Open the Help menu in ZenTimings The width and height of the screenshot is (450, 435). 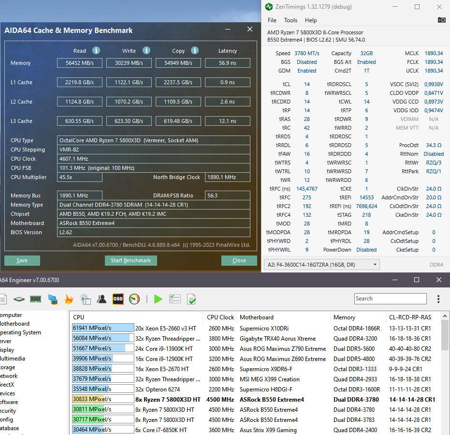click(311, 20)
